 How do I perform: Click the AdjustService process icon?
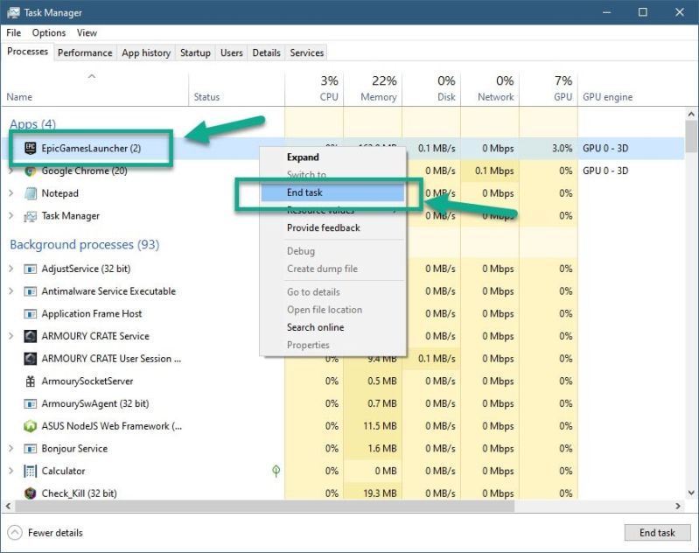pos(30,269)
